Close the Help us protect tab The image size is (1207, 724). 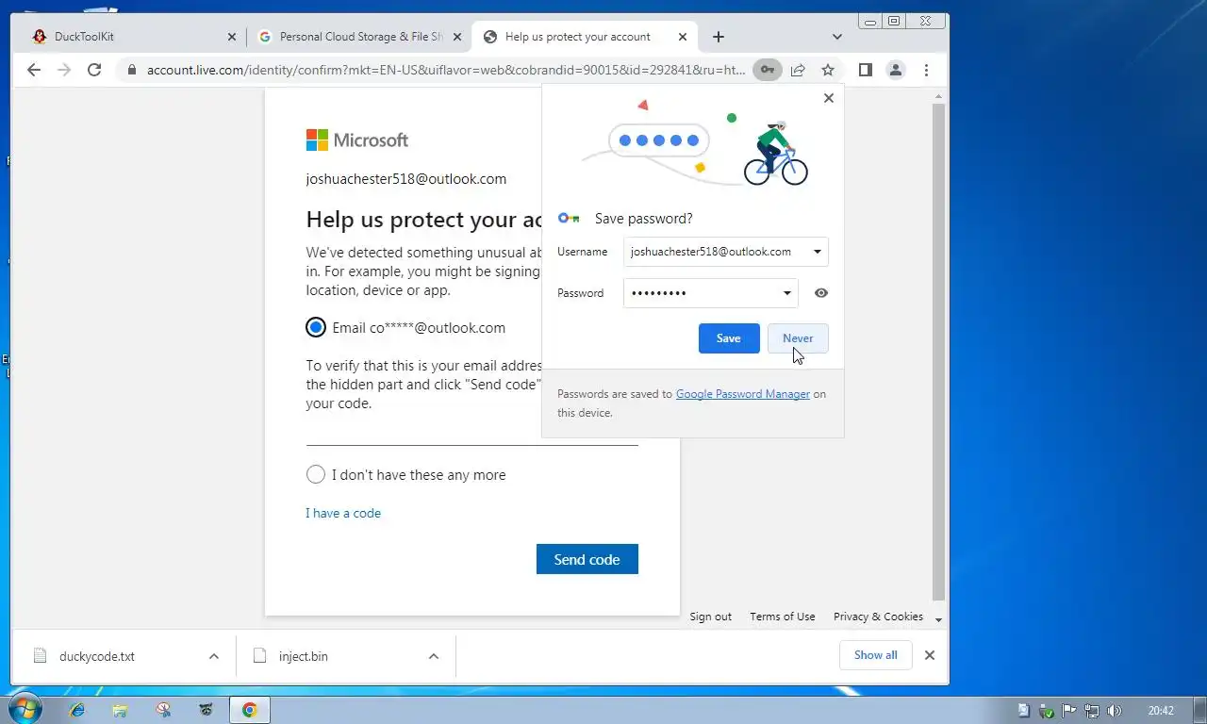click(683, 37)
